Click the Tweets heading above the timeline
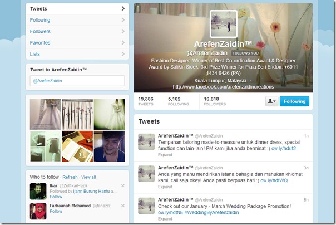336x225 pixels. pos(149,121)
